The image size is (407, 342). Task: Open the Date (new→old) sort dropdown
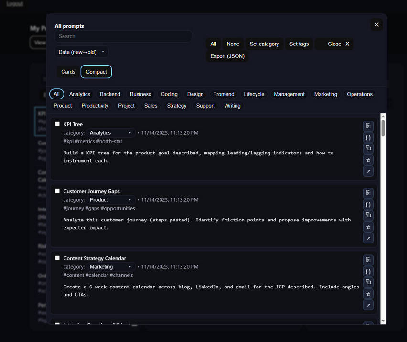pos(82,52)
